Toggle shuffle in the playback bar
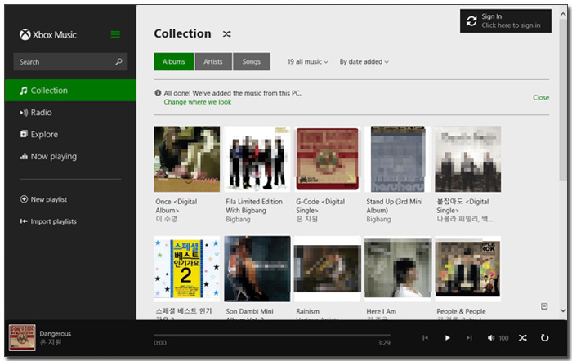 coord(523,338)
